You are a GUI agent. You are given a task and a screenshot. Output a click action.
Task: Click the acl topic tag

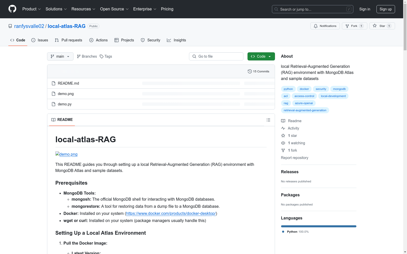click(x=286, y=96)
